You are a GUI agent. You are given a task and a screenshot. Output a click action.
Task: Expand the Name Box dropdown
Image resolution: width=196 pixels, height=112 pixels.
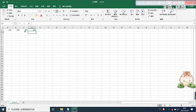pos(12,23)
